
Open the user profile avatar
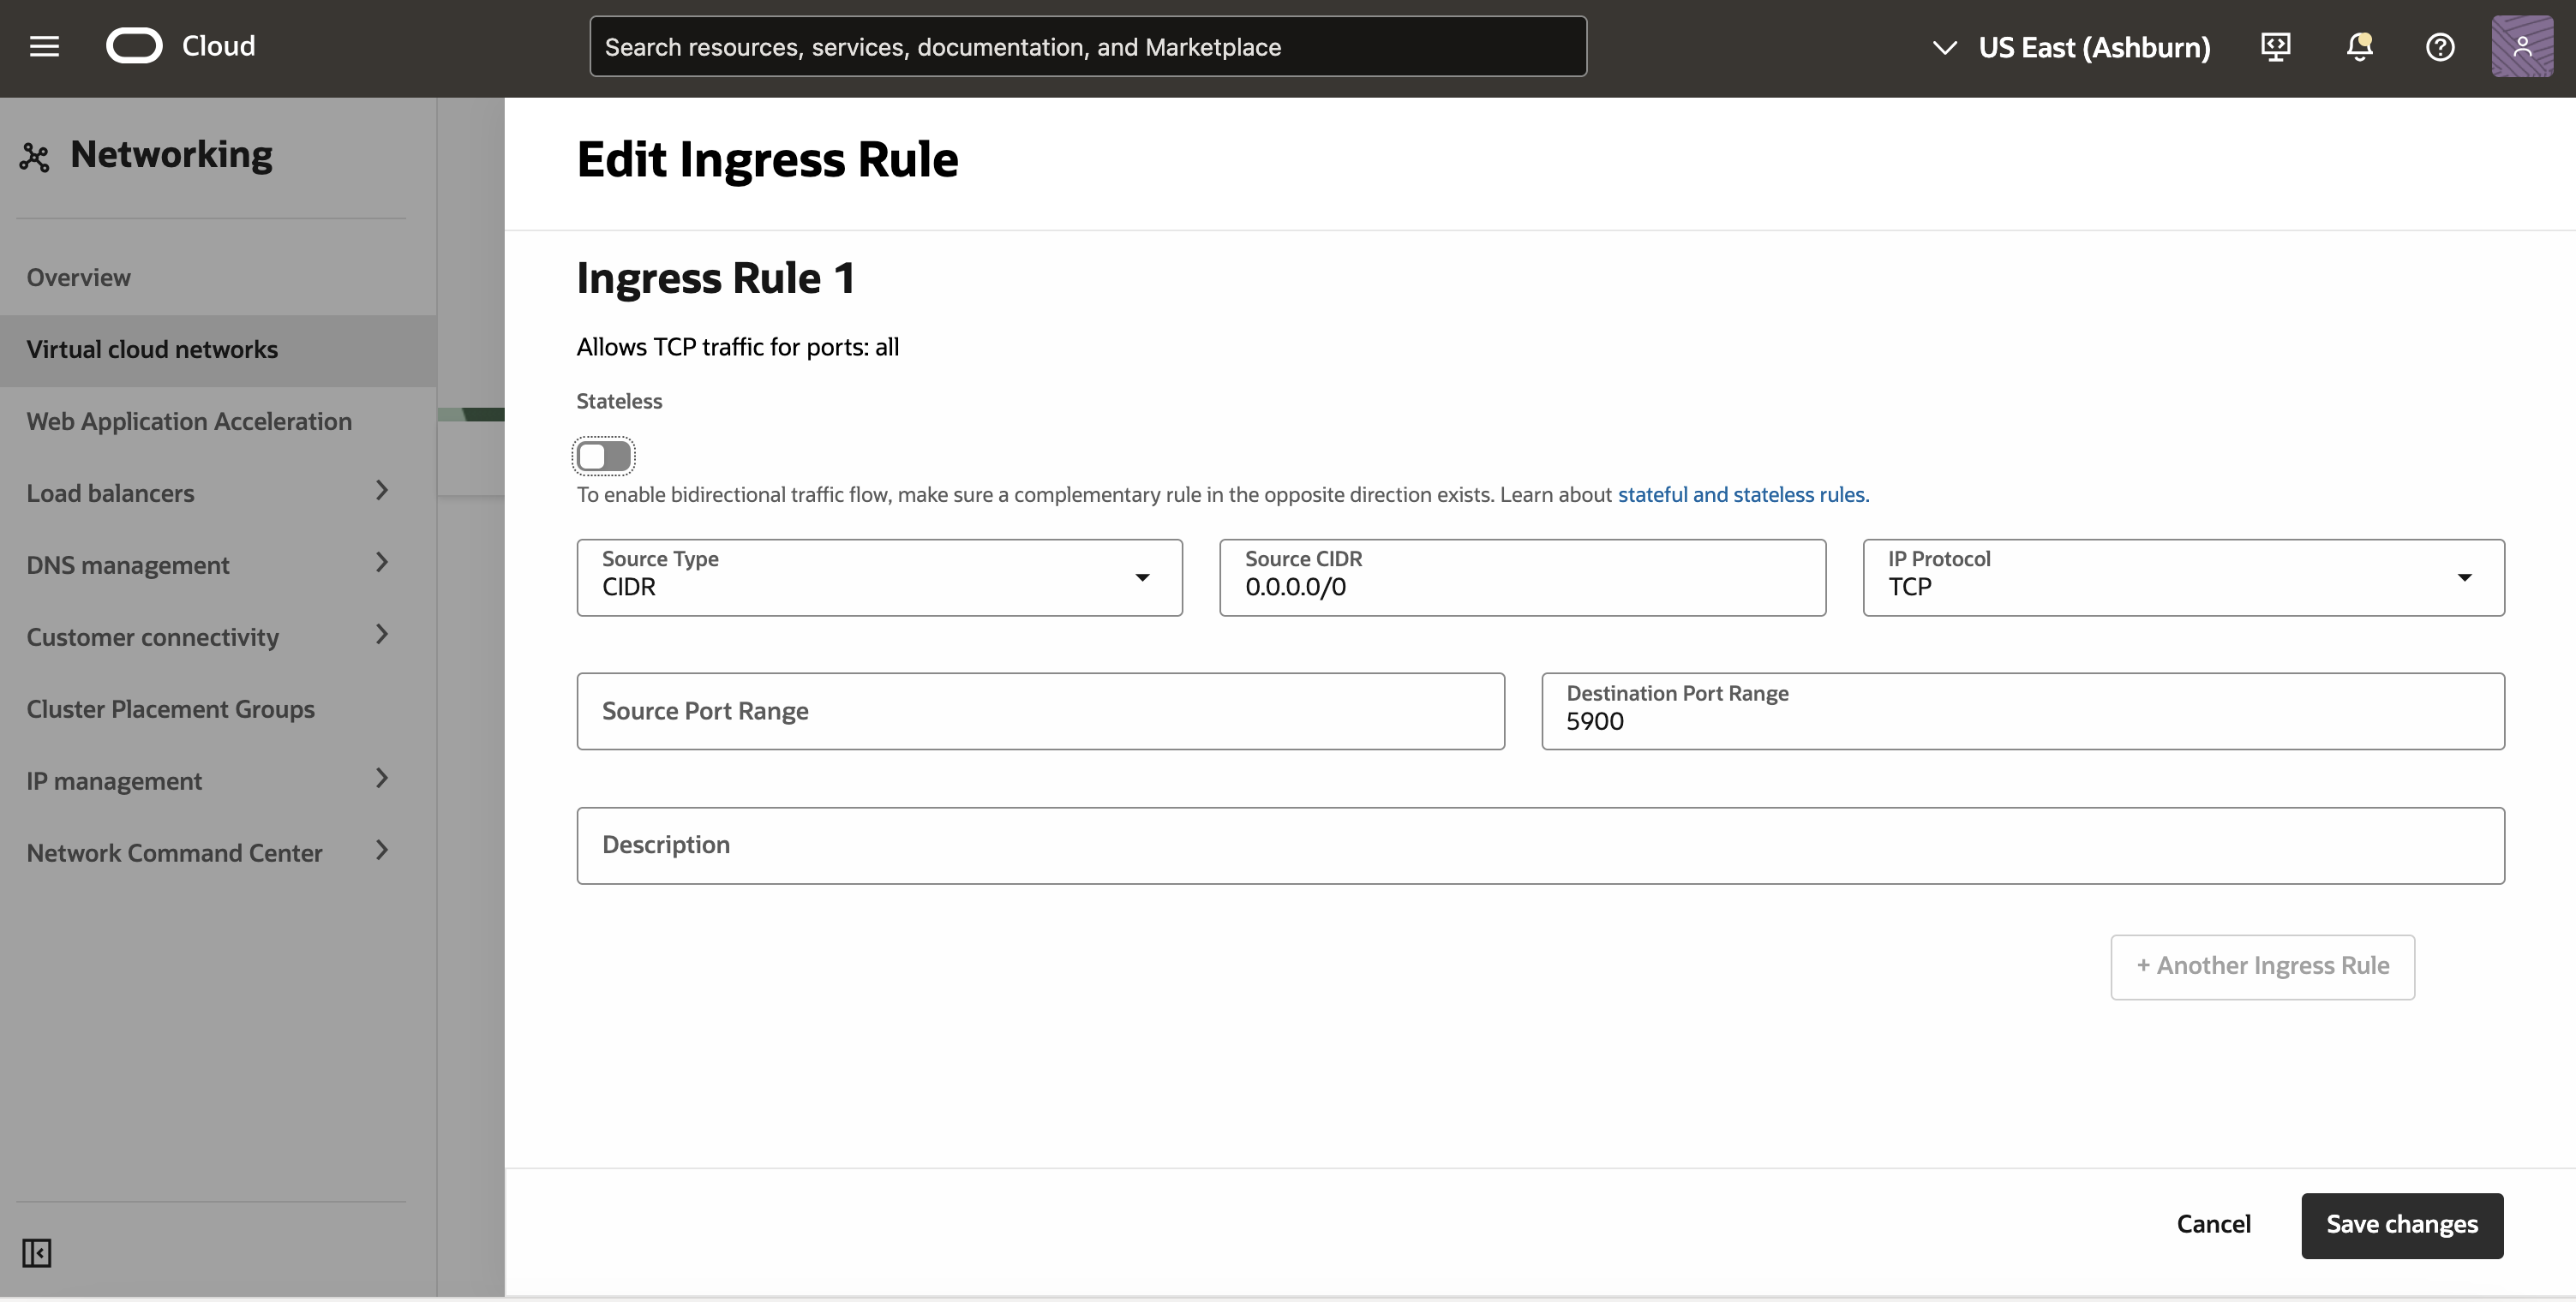(2522, 46)
